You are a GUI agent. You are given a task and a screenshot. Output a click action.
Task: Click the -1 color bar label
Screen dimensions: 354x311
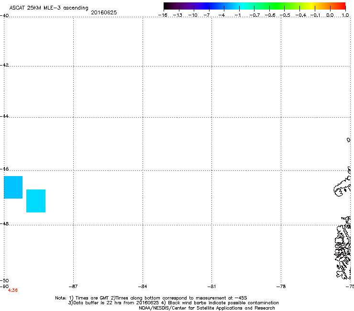tap(237, 15)
